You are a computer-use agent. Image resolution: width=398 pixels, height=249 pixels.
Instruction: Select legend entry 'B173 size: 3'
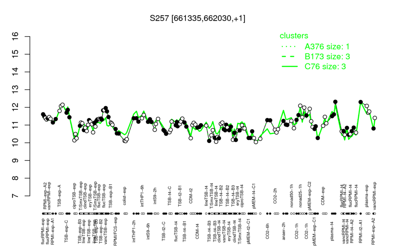(x=327, y=56)
